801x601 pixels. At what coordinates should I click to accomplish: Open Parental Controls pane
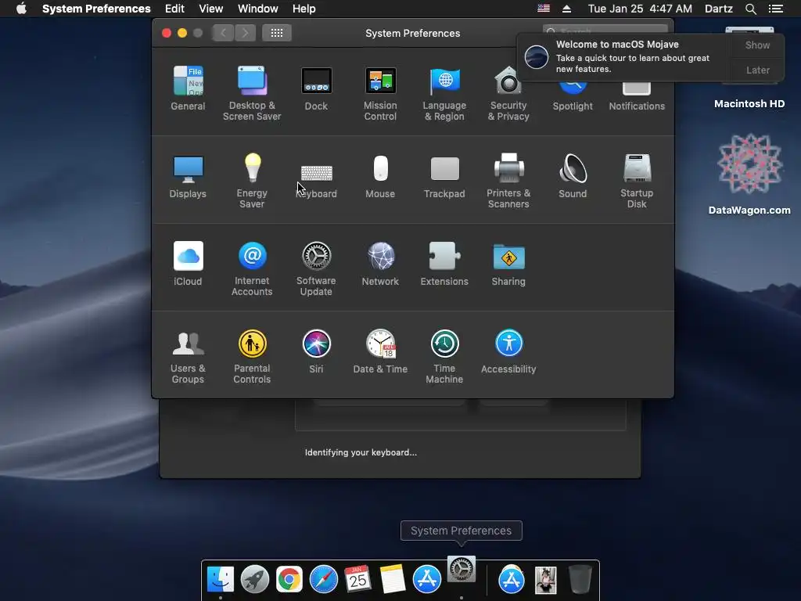(x=252, y=356)
